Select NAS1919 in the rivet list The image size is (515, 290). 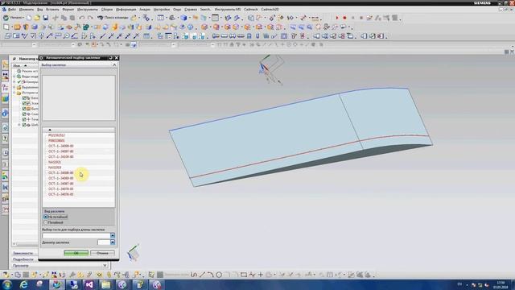click(55, 168)
